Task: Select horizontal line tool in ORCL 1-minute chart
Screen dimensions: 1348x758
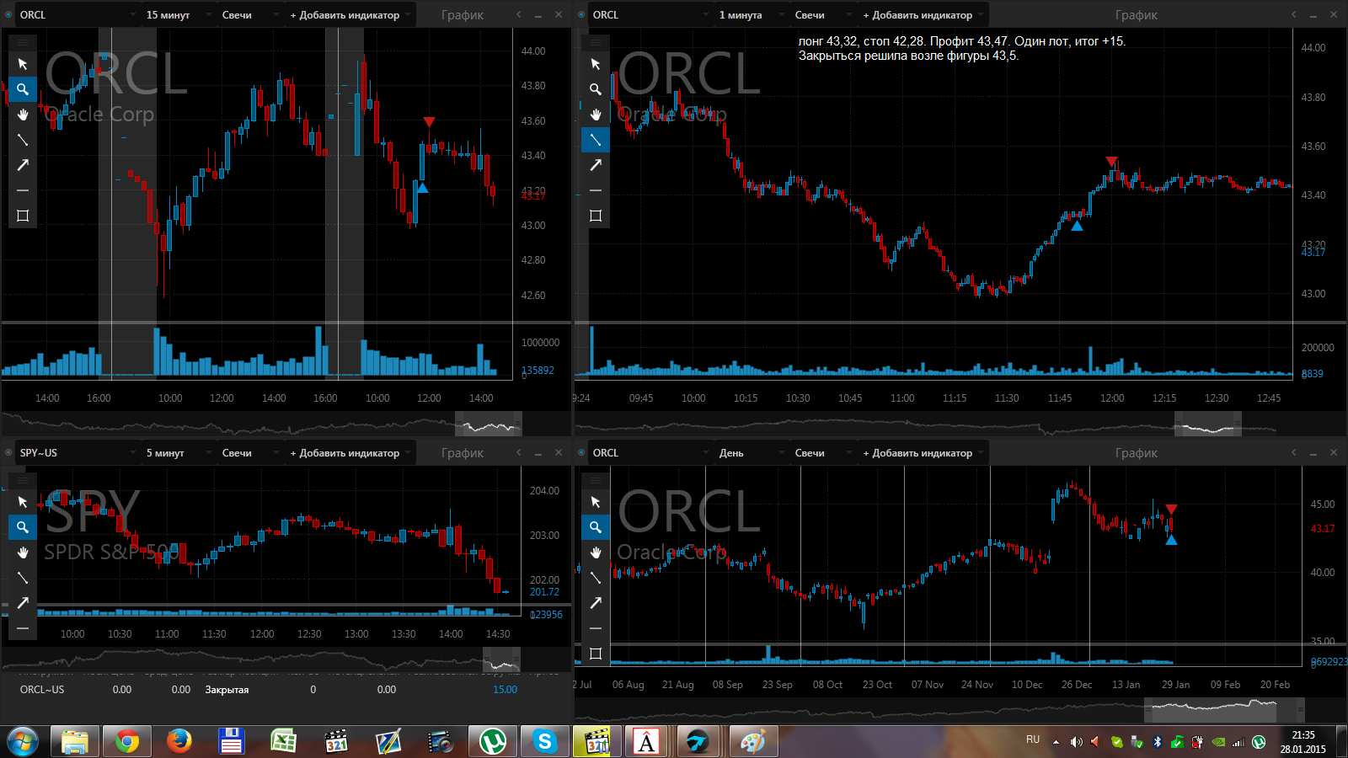Action: (596, 190)
